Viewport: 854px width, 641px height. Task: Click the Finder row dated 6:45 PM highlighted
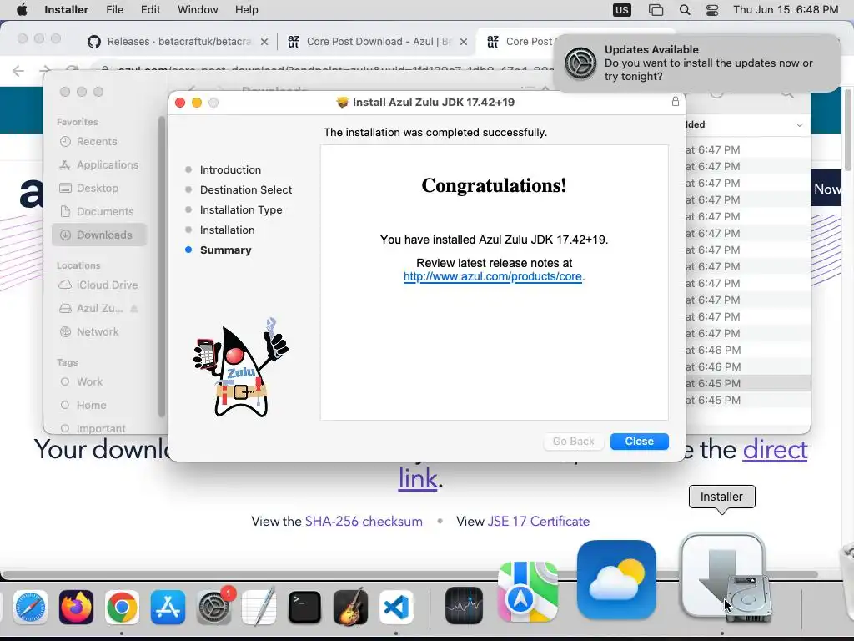747,383
